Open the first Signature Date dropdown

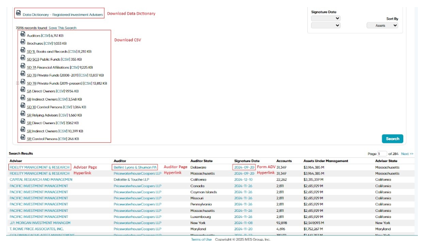(326, 18)
